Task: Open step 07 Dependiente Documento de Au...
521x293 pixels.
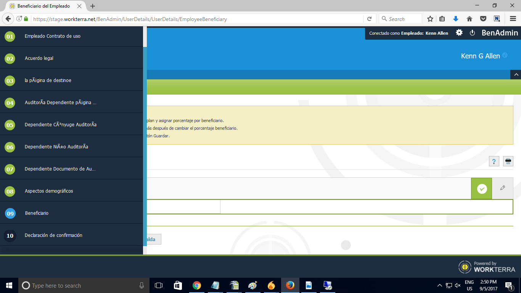Action: click(71, 169)
